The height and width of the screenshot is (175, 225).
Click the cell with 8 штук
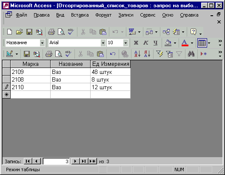click(111, 79)
